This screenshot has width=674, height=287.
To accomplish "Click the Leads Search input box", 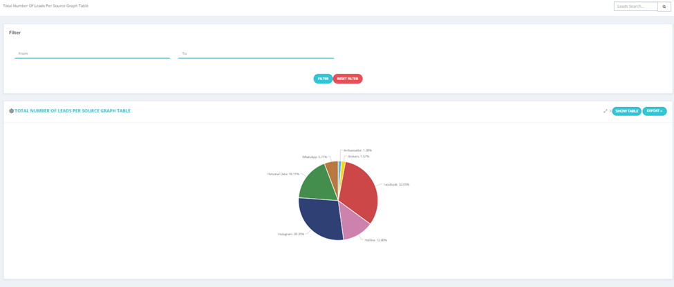I will pos(636,6).
